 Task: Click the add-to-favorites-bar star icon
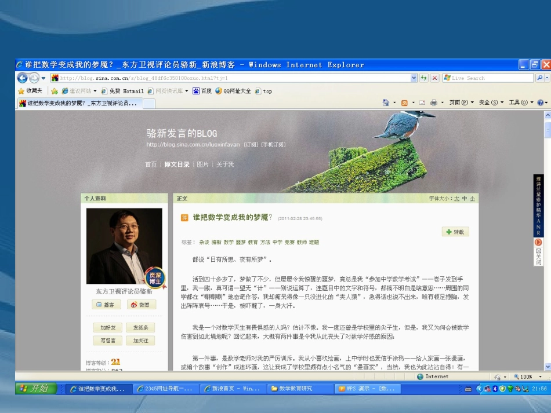(x=55, y=92)
